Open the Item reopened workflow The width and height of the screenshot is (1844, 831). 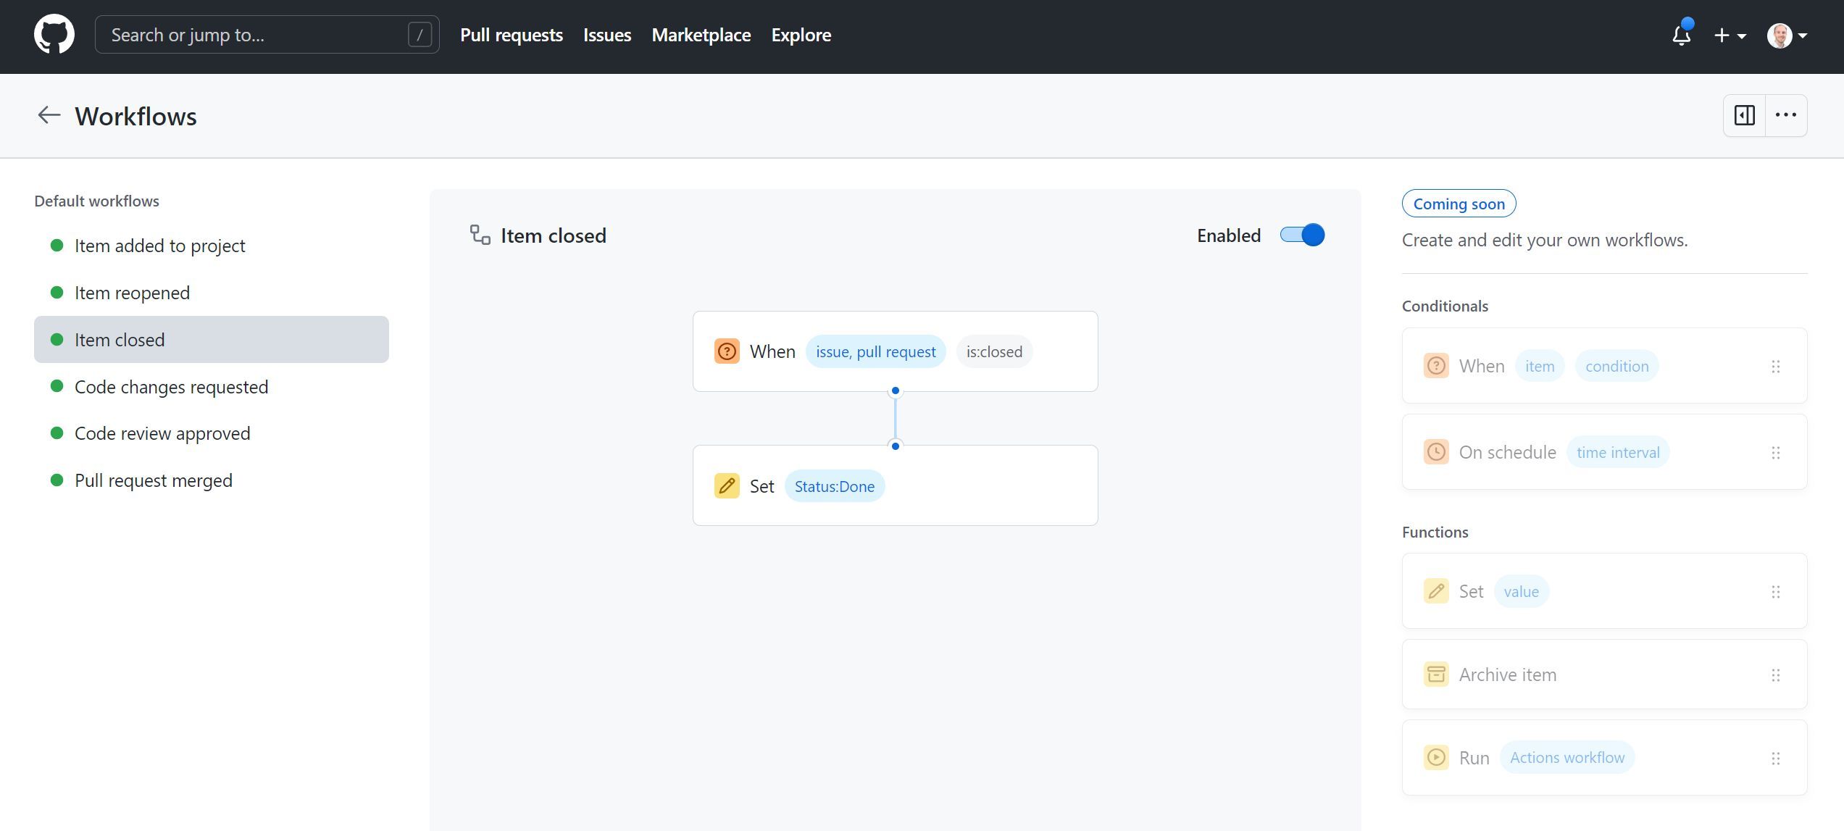(x=132, y=292)
